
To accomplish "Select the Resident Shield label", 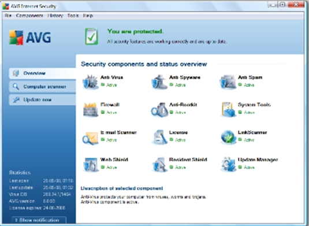I will pos(188,160).
